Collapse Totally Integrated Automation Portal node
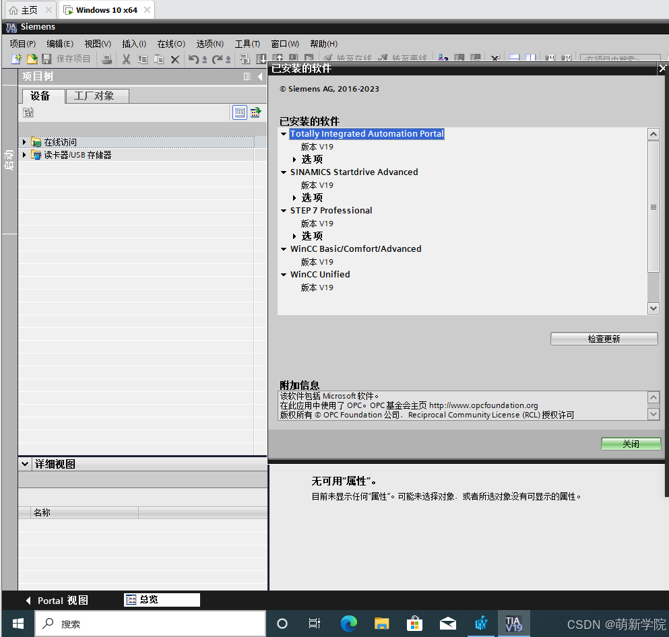Image resolution: width=669 pixels, height=637 pixels. click(284, 134)
